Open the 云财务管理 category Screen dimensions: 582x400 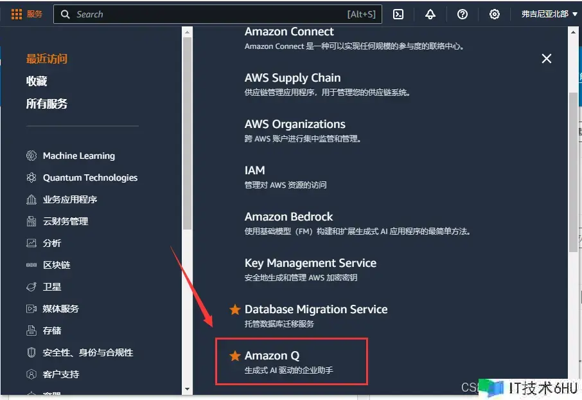point(66,222)
